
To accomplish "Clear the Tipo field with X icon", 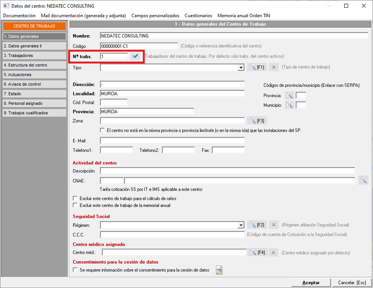I will [x=274, y=67].
